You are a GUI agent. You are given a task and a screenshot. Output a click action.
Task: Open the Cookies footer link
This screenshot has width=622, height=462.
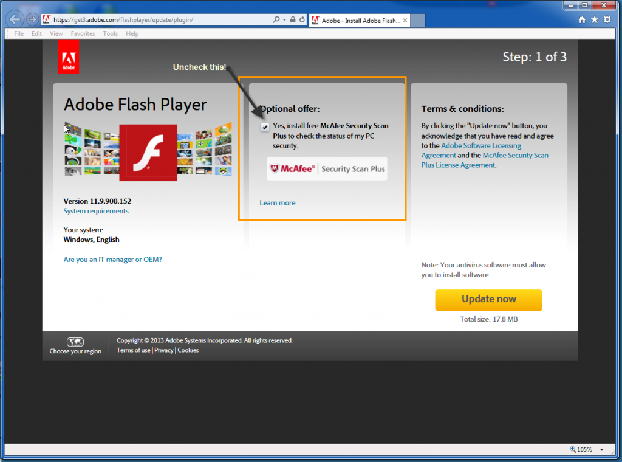(x=188, y=350)
